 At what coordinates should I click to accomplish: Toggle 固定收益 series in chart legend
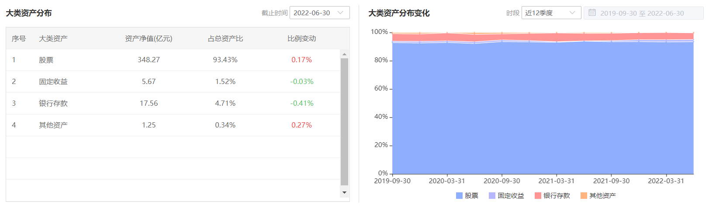[x=506, y=196]
